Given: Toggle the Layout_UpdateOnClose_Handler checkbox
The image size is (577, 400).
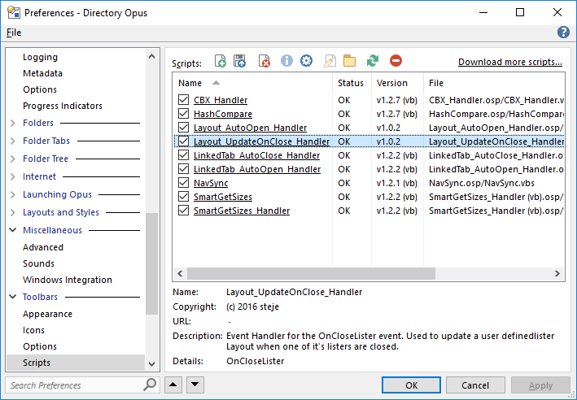Looking at the screenshot, I should (183, 141).
